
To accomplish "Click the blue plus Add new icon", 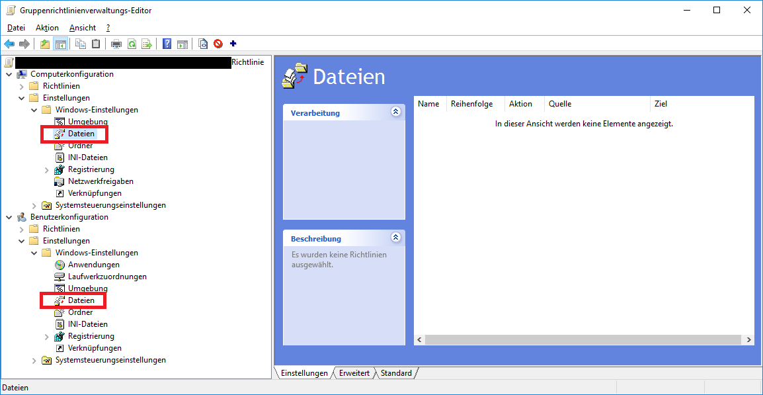I will 233,44.
